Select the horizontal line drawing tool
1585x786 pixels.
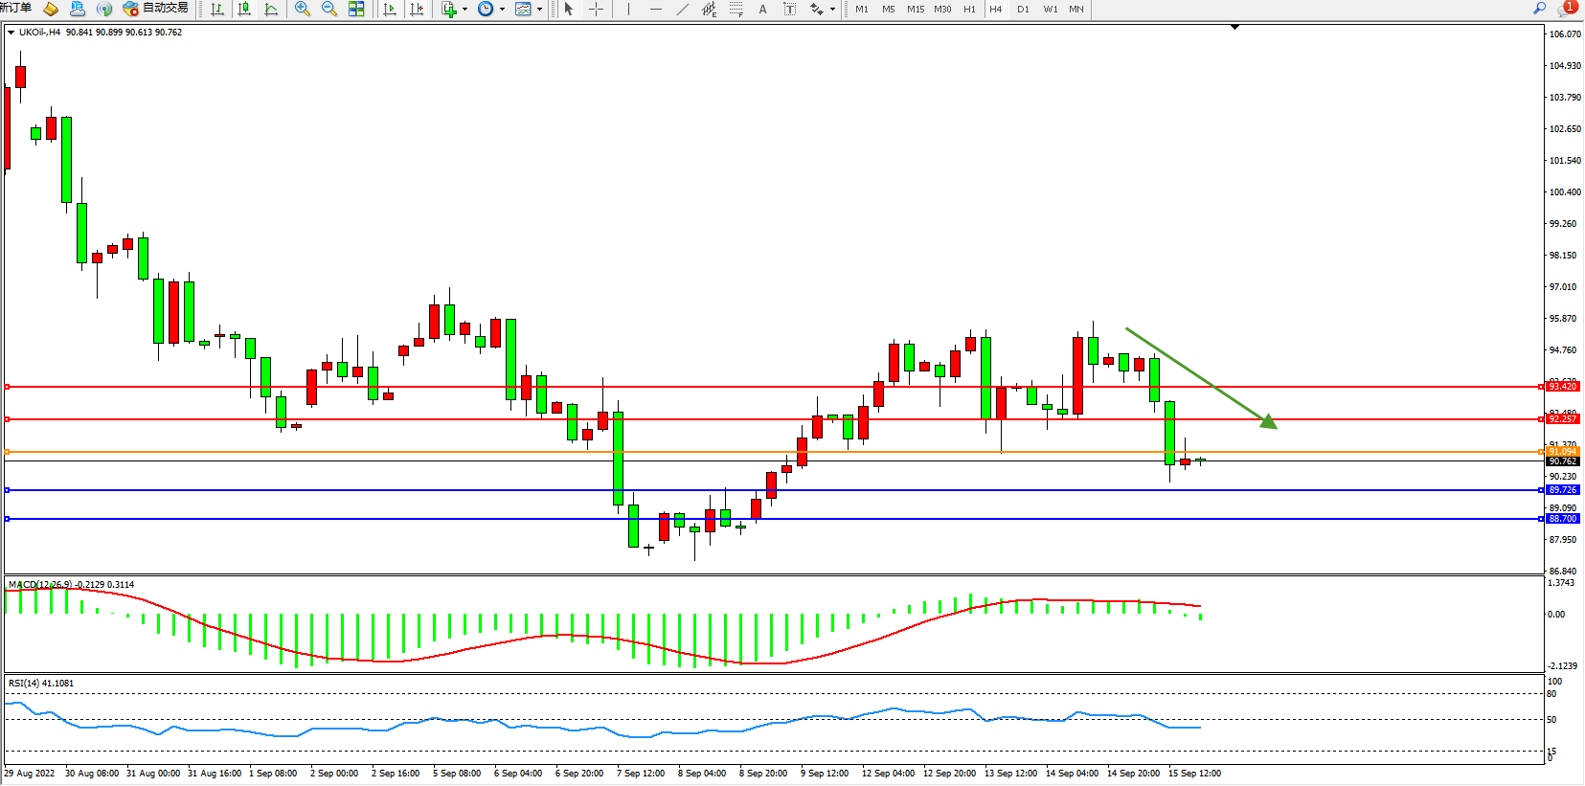point(655,9)
